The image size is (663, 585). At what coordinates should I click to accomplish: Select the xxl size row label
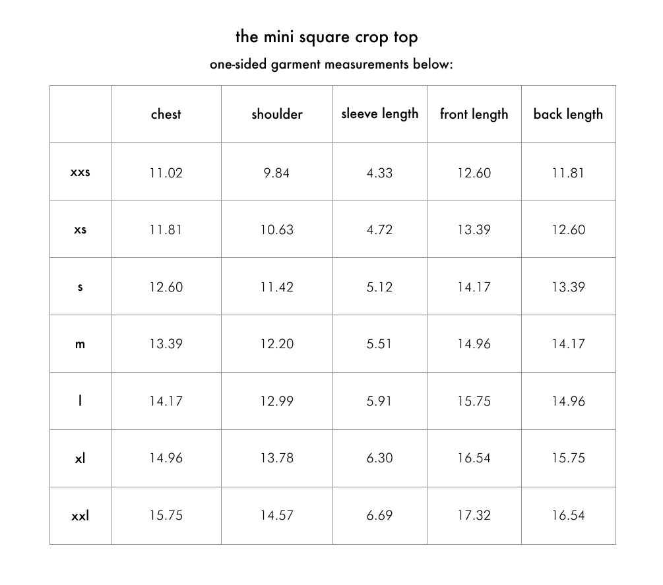pos(80,516)
